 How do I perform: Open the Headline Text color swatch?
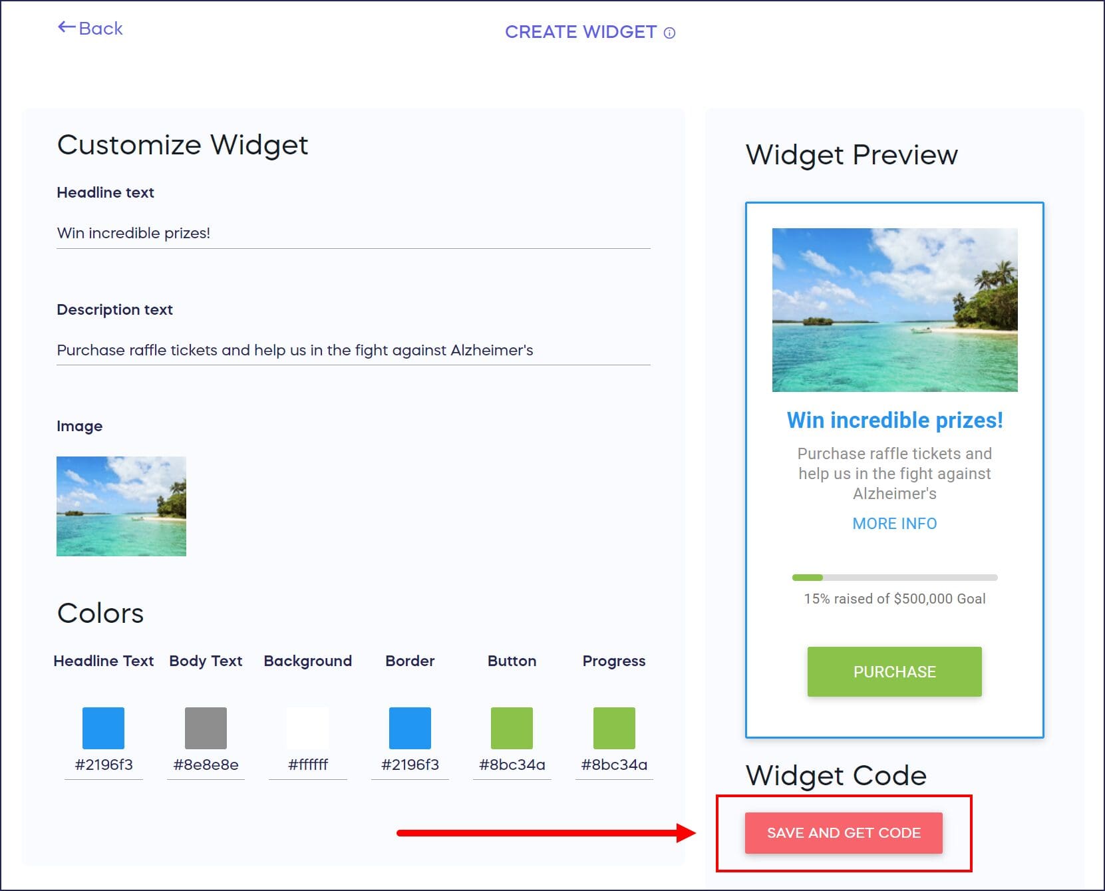pos(103,728)
